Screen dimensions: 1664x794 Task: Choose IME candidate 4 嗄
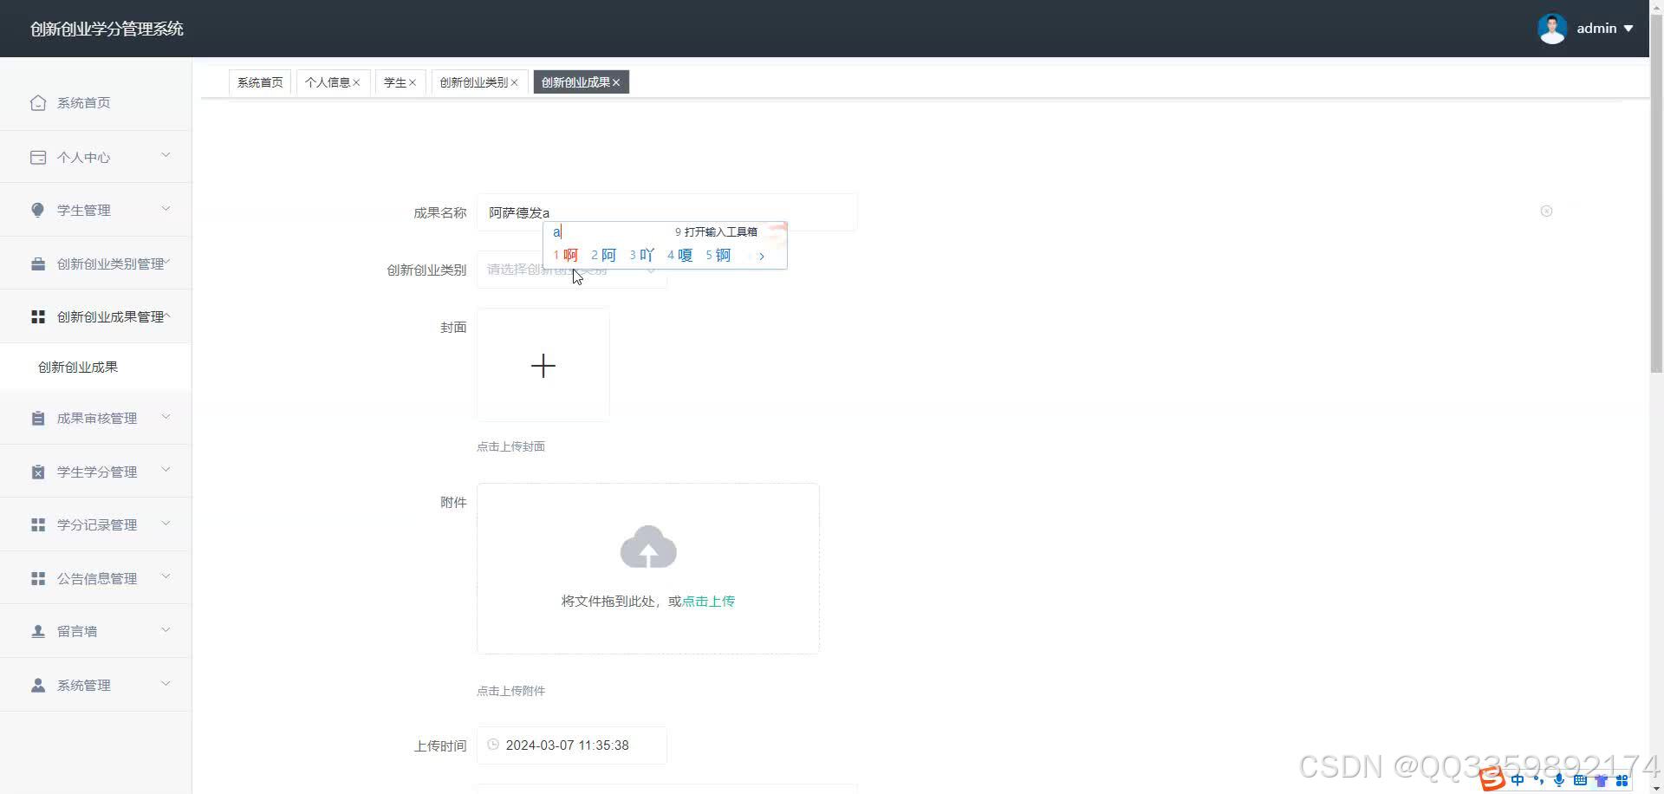(680, 255)
